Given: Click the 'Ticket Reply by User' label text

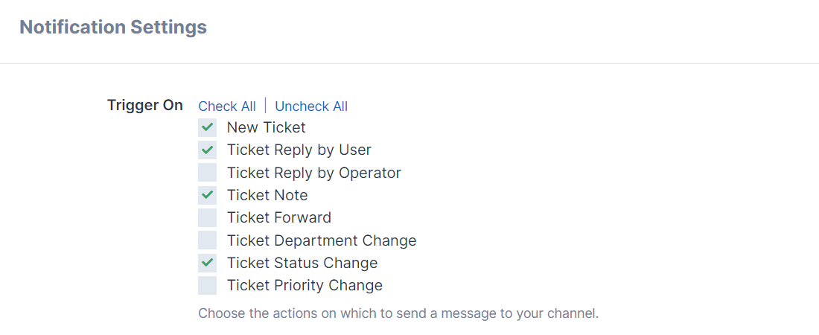Looking at the screenshot, I should coord(299,150).
